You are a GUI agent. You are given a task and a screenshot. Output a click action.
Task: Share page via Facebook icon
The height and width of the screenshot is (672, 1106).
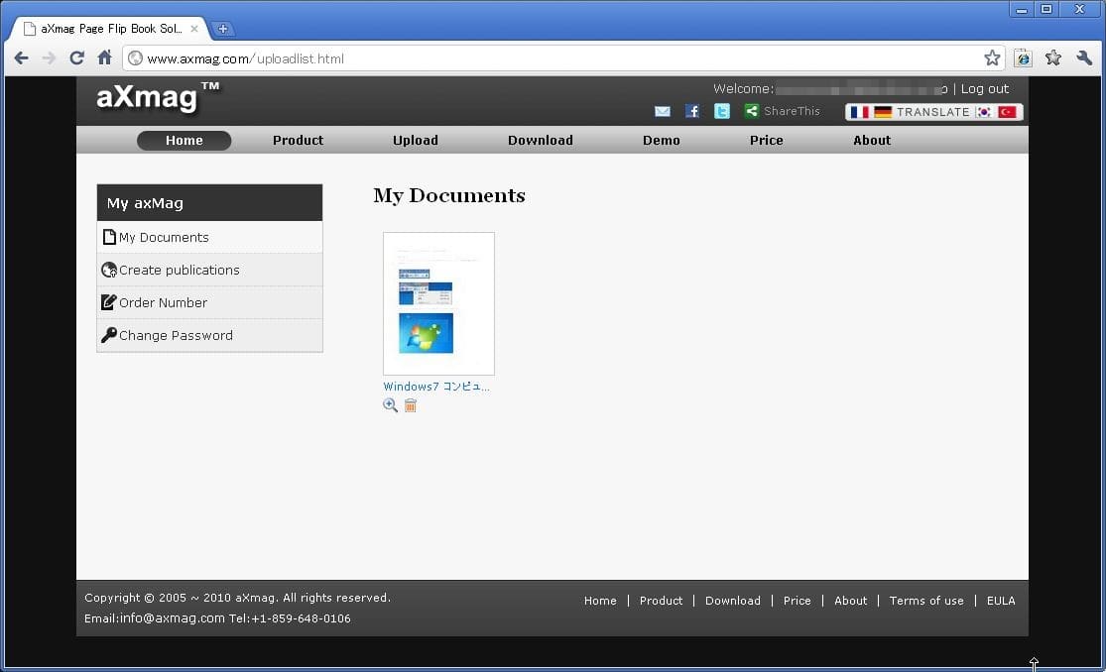coord(692,112)
